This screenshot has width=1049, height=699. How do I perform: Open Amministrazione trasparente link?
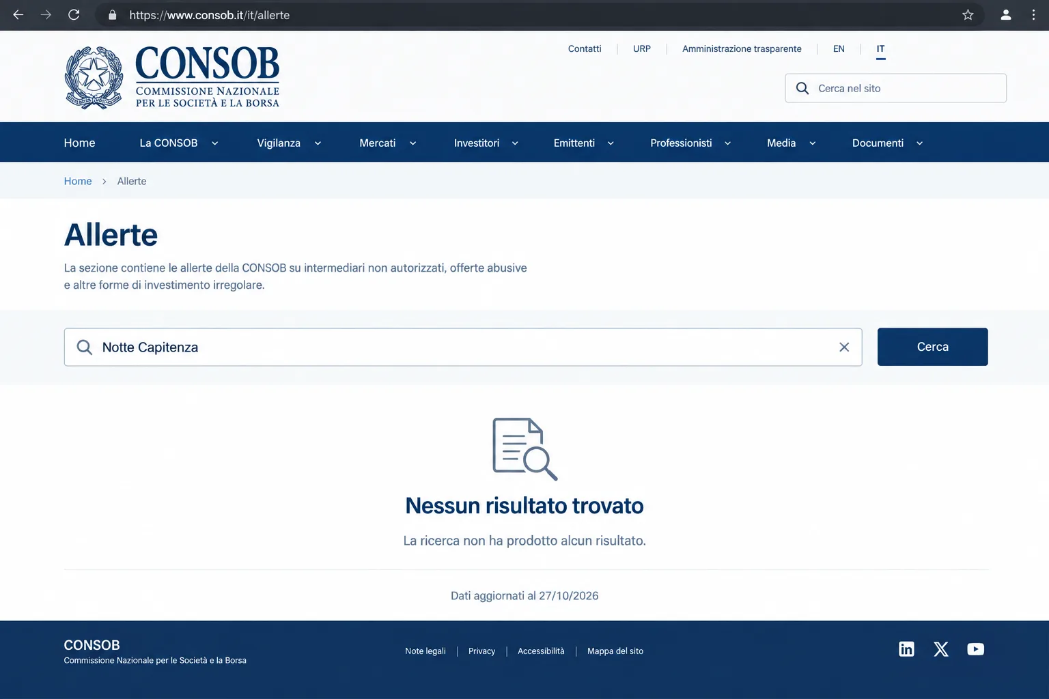pos(742,48)
